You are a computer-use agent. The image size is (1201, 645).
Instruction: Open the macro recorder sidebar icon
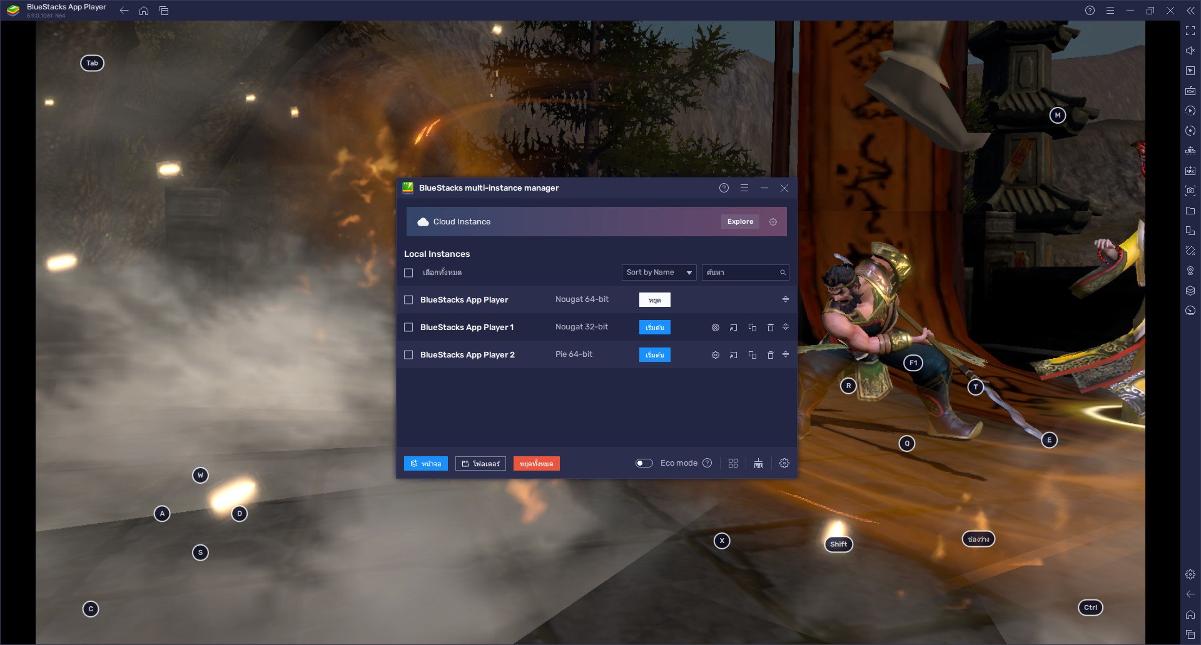(1190, 111)
